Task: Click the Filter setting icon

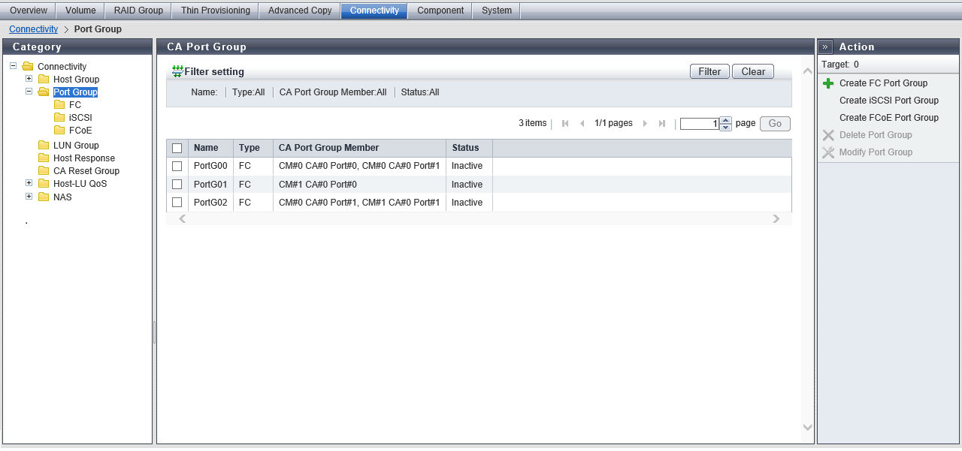Action: (177, 71)
